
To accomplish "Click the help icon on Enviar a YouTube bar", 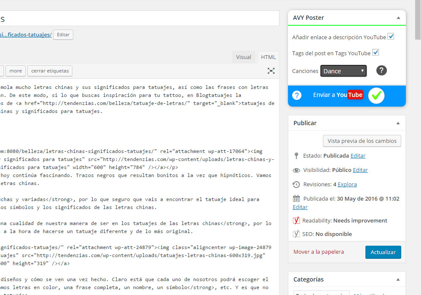I will [297, 95].
